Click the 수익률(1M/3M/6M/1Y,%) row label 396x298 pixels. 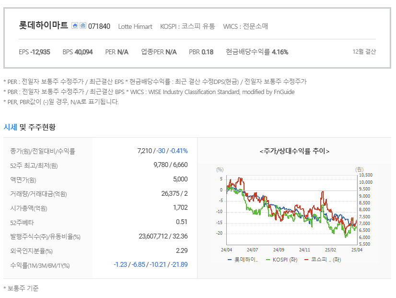[x=40, y=266]
